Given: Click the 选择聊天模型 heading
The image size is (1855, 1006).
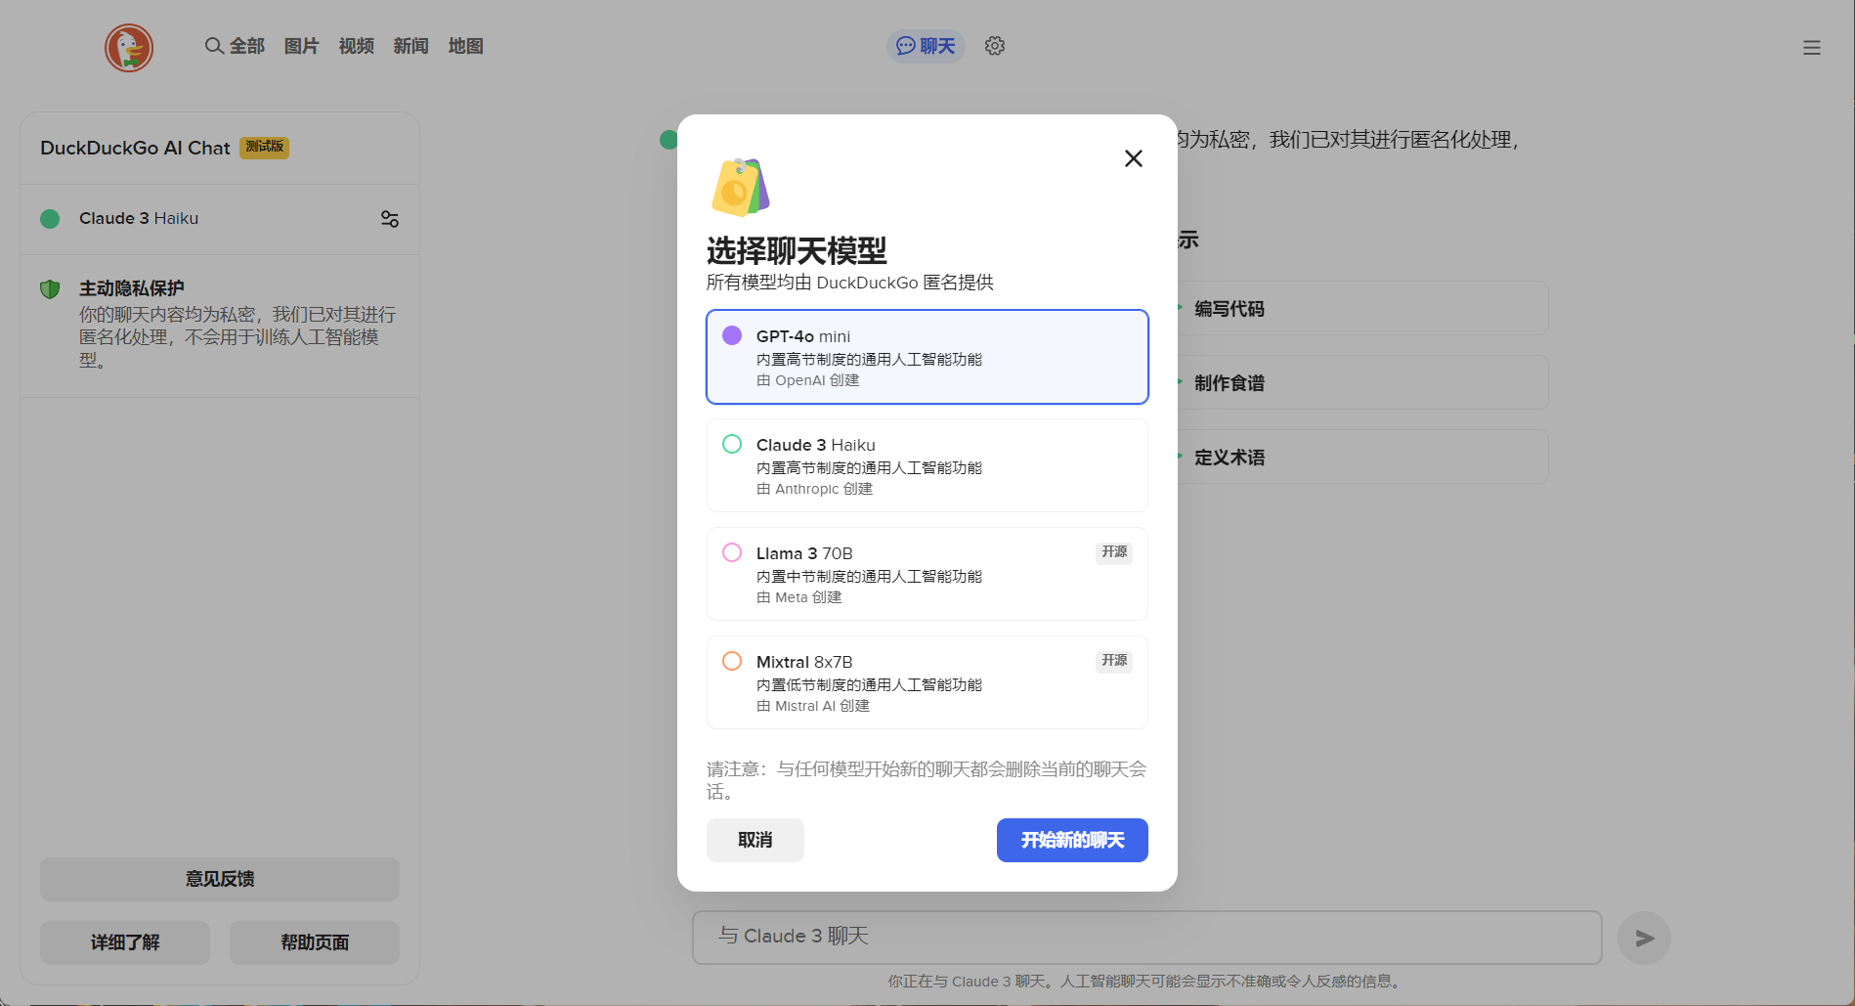Looking at the screenshot, I should click(x=797, y=251).
